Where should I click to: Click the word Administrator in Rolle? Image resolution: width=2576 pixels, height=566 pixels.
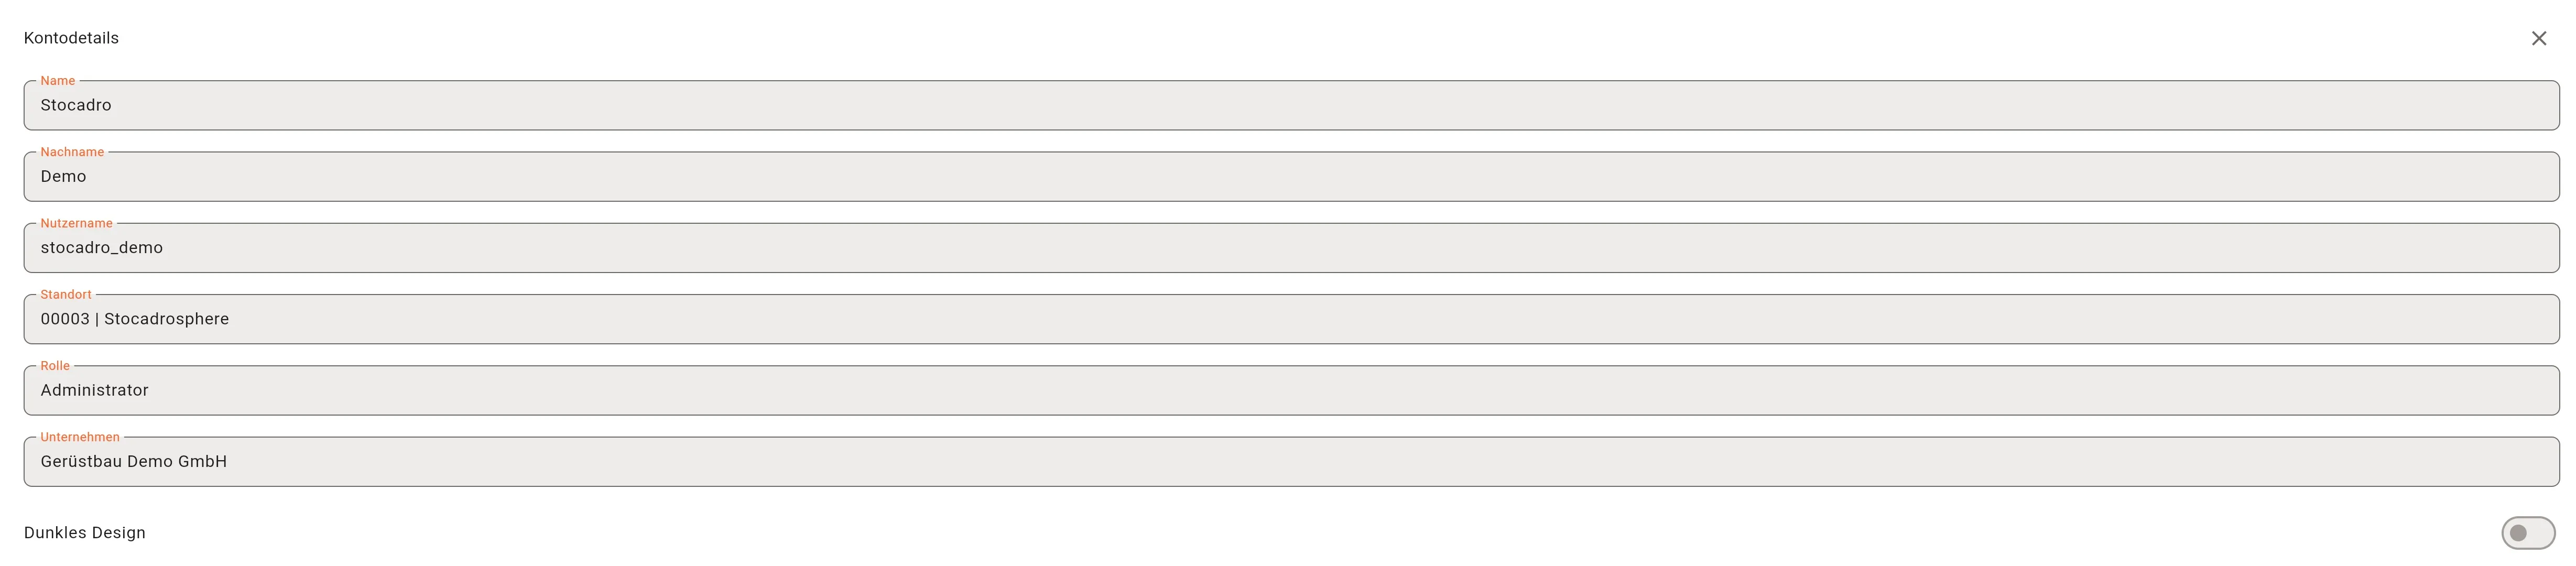(x=94, y=390)
